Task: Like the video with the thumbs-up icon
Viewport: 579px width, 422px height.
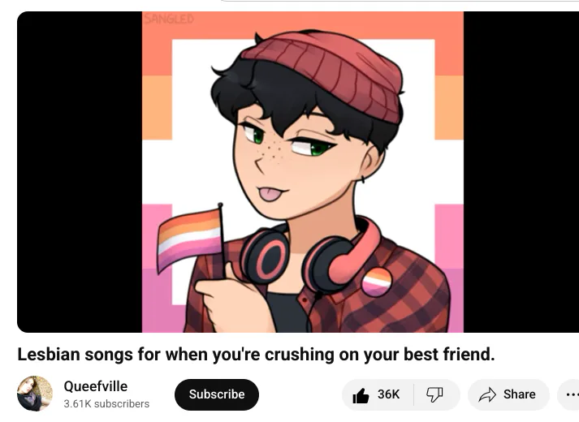Action: (x=361, y=395)
